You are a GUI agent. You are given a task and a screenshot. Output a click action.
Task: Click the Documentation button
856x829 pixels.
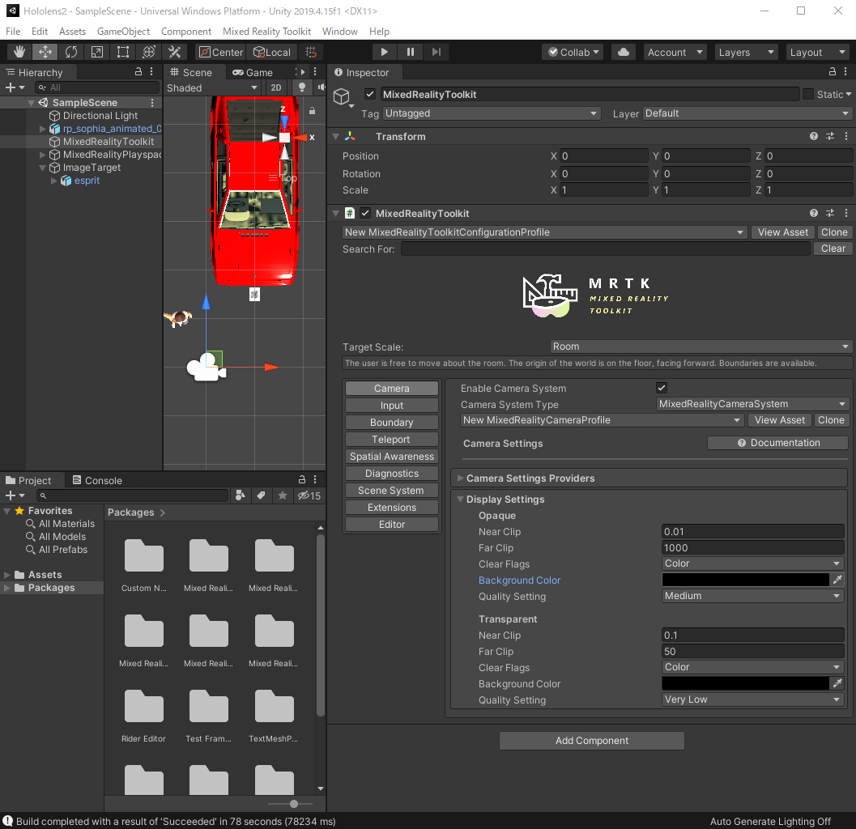click(777, 443)
